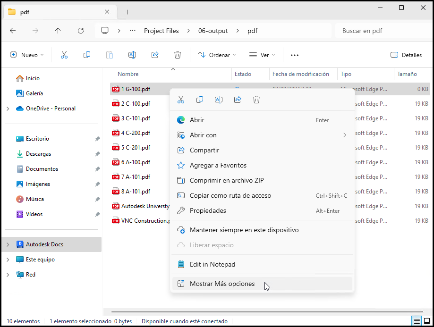Open Propiedades from the context menu
This screenshot has height=327, width=434.
[x=262, y=210]
